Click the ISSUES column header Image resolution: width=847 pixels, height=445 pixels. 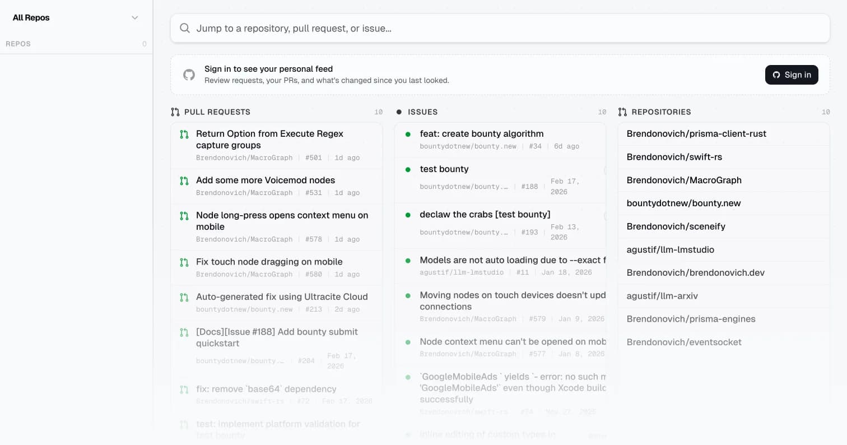pos(422,112)
